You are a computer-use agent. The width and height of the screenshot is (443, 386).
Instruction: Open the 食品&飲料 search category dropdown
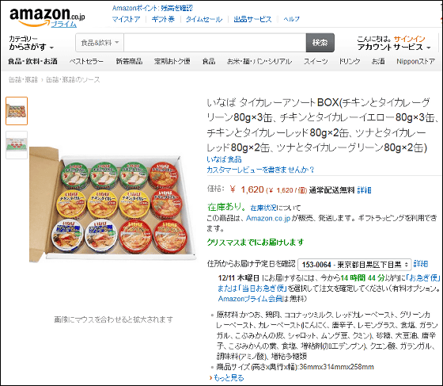(x=100, y=43)
